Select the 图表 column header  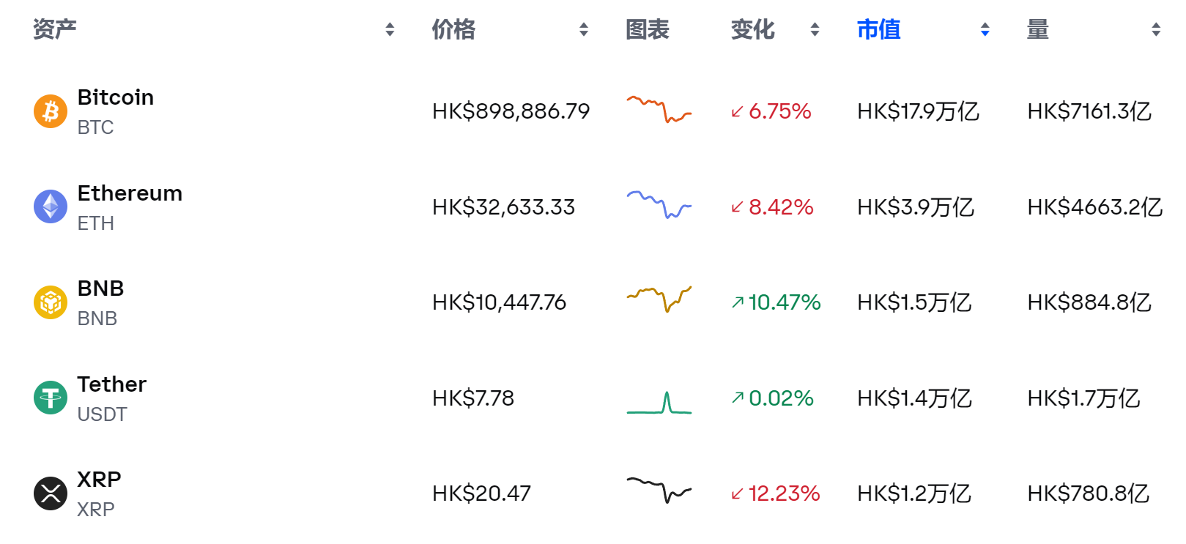pyautogui.click(x=647, y=29)
